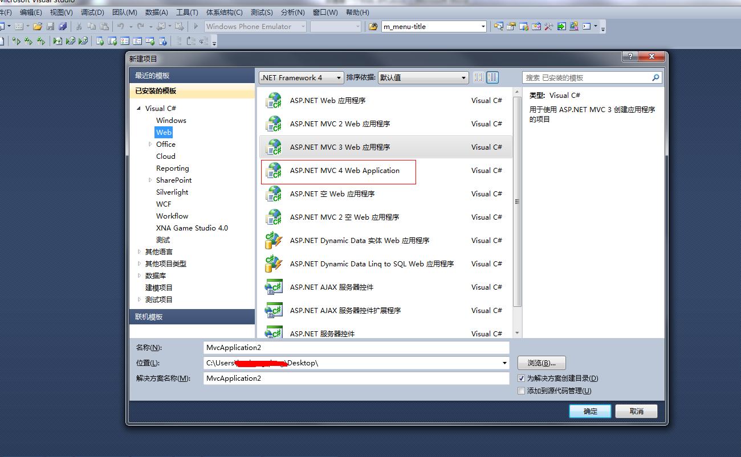Open the Windows Phone Emulator dropdown
The width and height of the screenshot is (741, 457).
pos(255,26)
